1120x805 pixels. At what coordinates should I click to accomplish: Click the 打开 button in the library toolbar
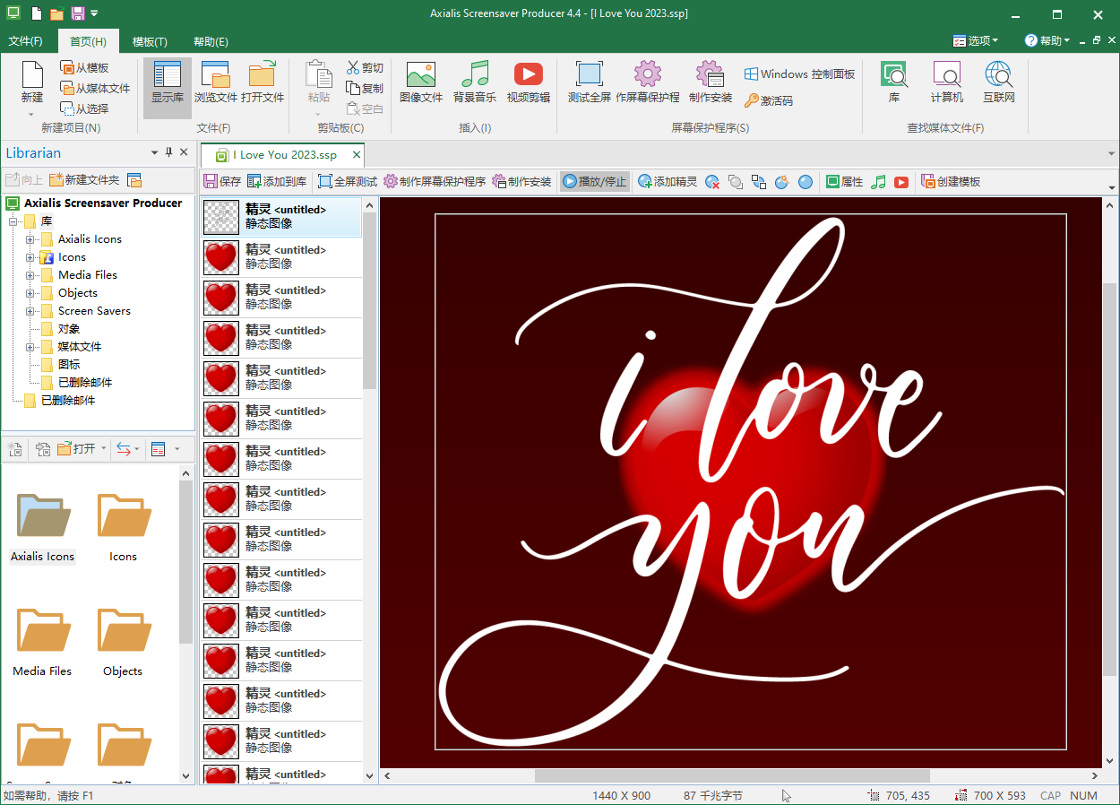click(x=76, y=448)
